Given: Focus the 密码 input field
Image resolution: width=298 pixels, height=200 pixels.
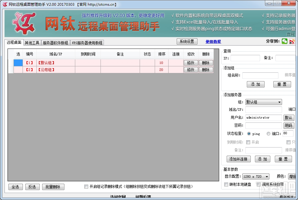Looking at the screenshot, I should pyautogui.click(x=263, y=125).
